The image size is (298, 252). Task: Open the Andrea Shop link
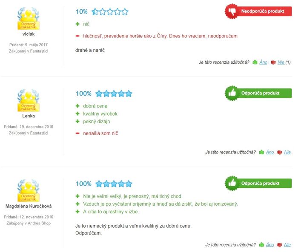39,223
